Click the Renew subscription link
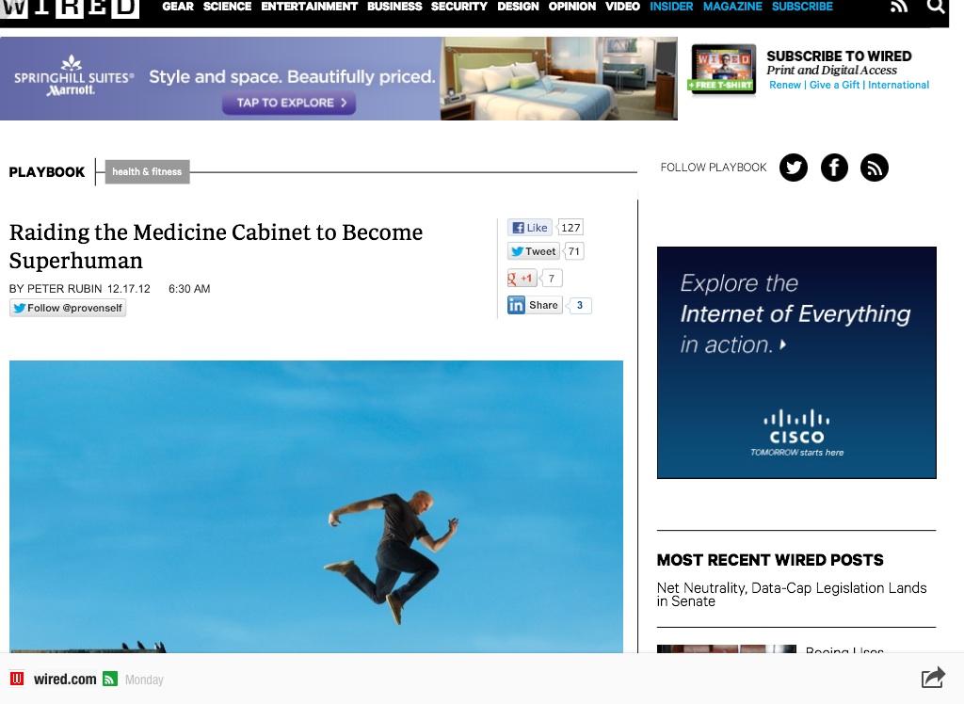Screen dimensions: 964x704 tap(784, 85)
